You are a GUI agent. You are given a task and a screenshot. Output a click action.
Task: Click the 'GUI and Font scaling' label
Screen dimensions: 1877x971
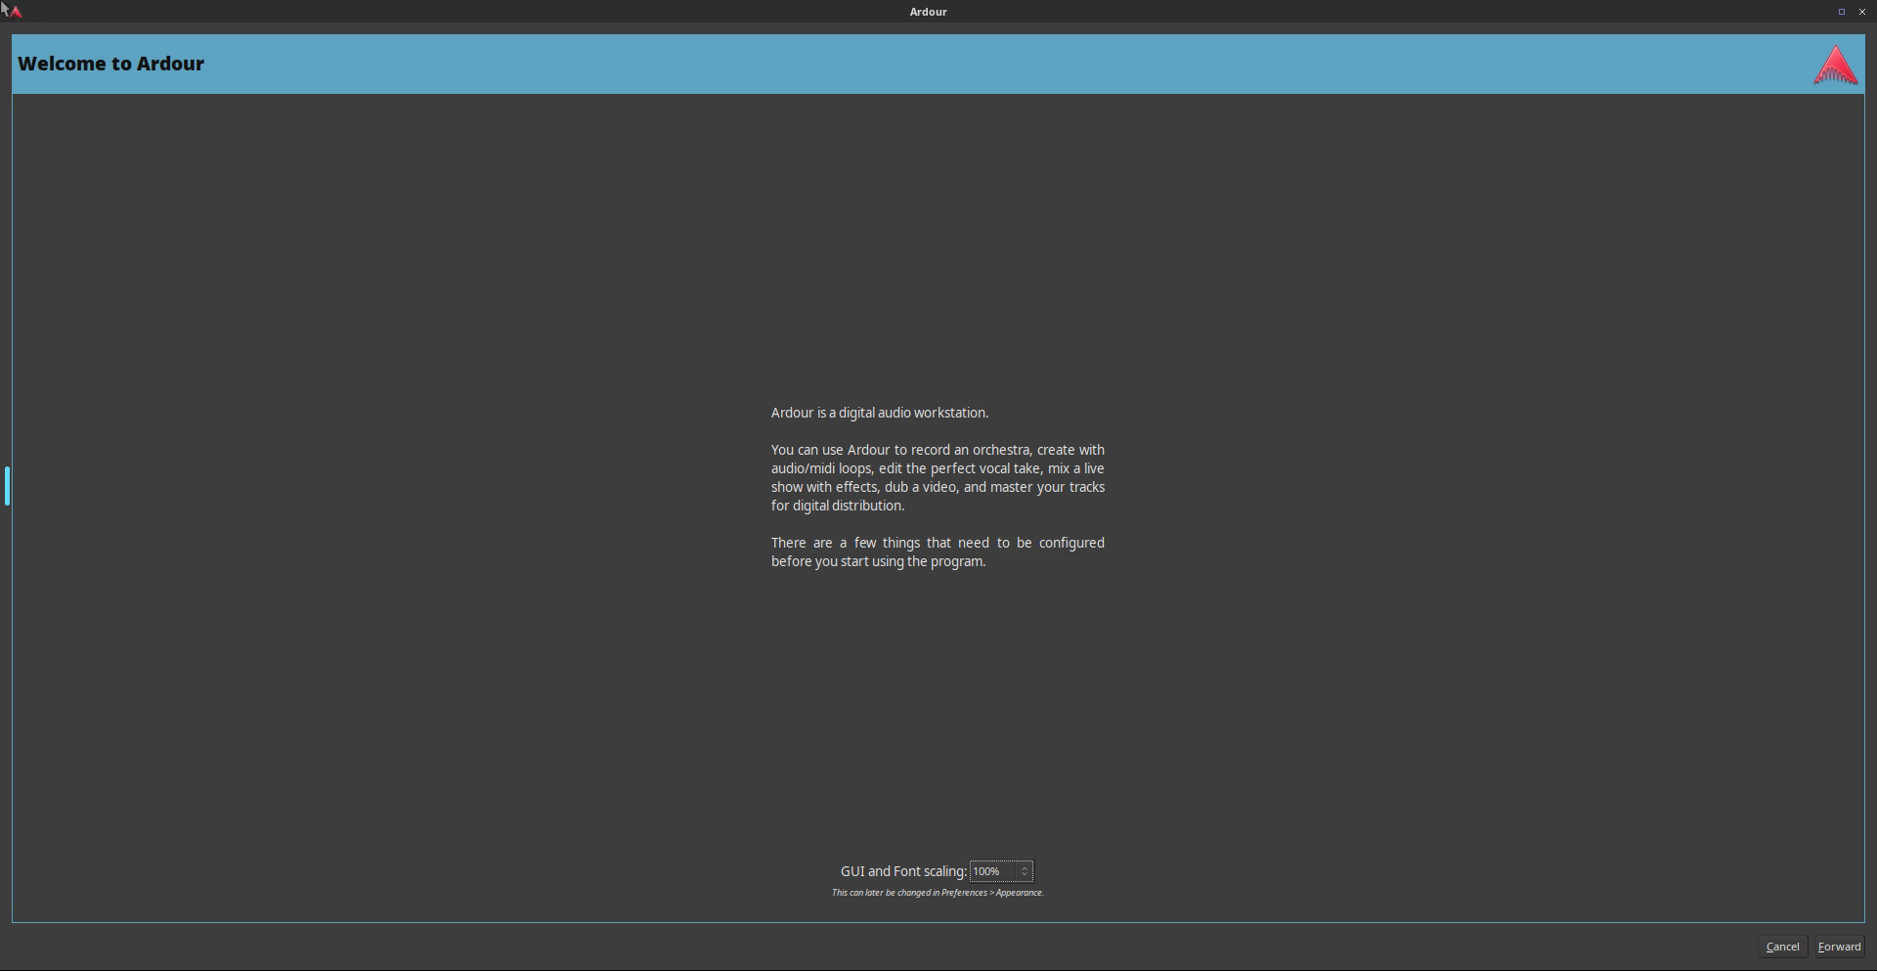[x=902, y=871]
